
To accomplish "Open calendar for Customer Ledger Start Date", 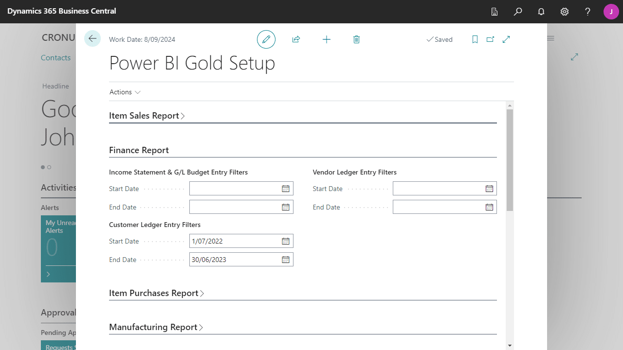I will tap(286, 241).
